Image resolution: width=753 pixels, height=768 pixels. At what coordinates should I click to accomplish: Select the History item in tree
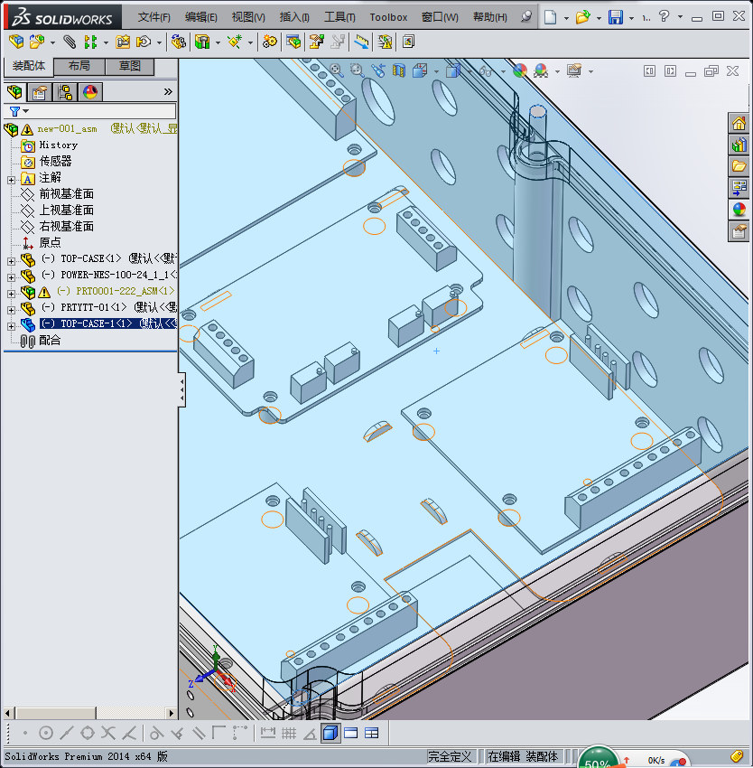pyautogui.click(x=59, y=145)
